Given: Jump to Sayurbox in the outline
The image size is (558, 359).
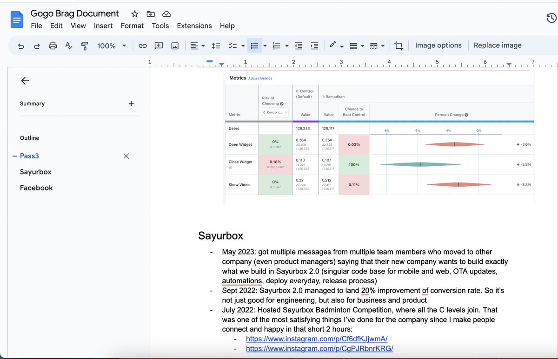Looking at the screenshot, I should pos(36,172).
